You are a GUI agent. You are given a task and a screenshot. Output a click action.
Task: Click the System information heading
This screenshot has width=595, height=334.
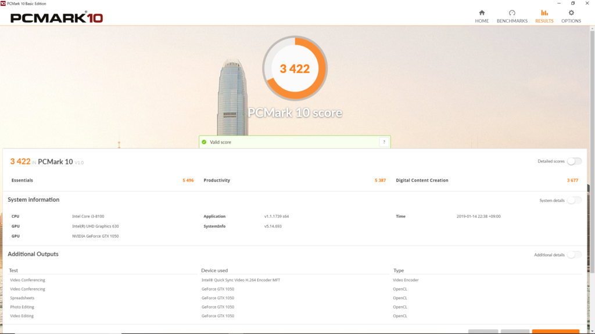point(33,199)
